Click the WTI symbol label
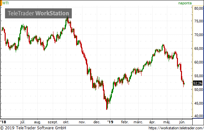 (x=5, y=3)
